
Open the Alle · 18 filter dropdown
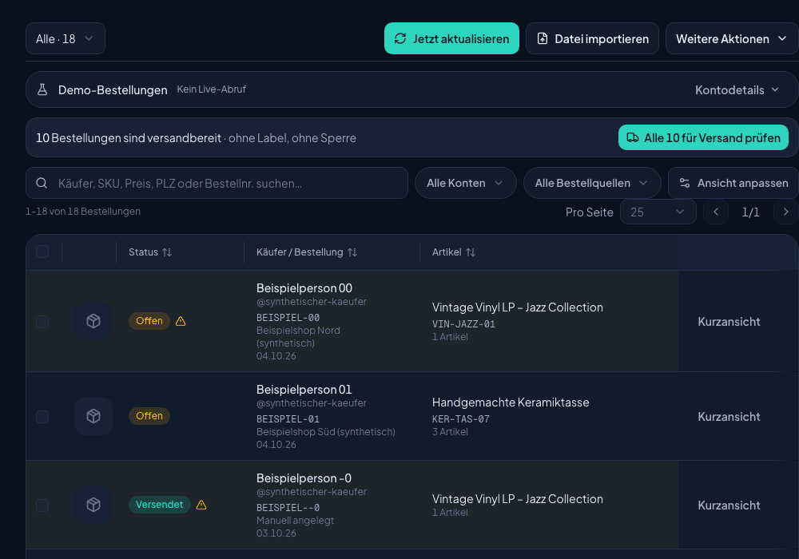click(x=66, y=38)
